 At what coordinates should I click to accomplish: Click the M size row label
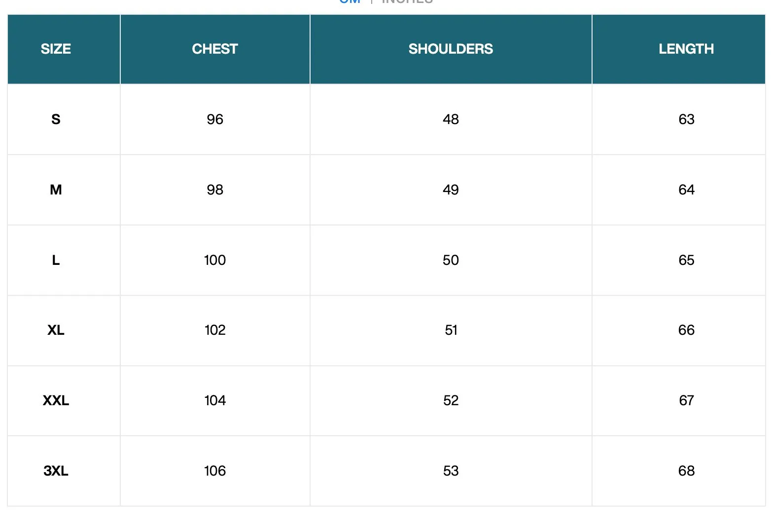[56, 190]
